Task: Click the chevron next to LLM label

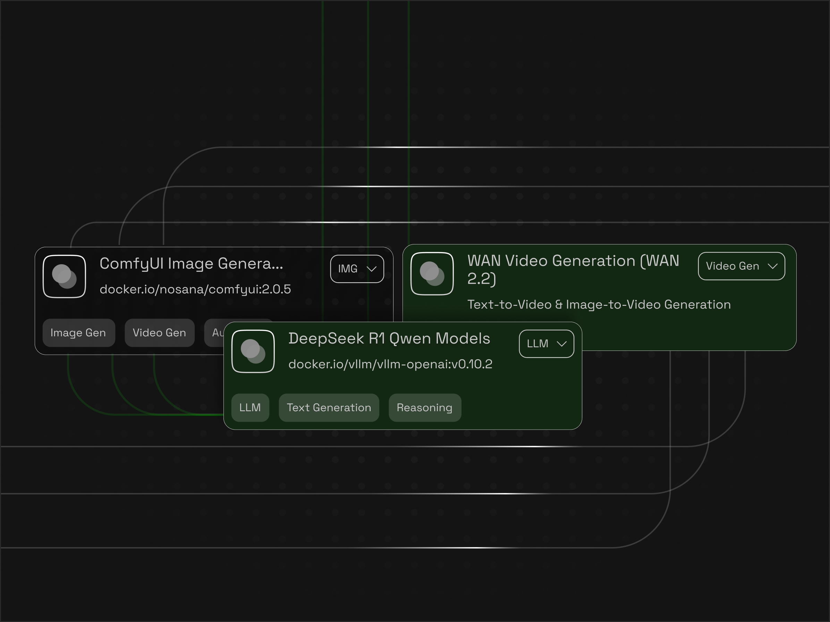Action: point(562,344)
